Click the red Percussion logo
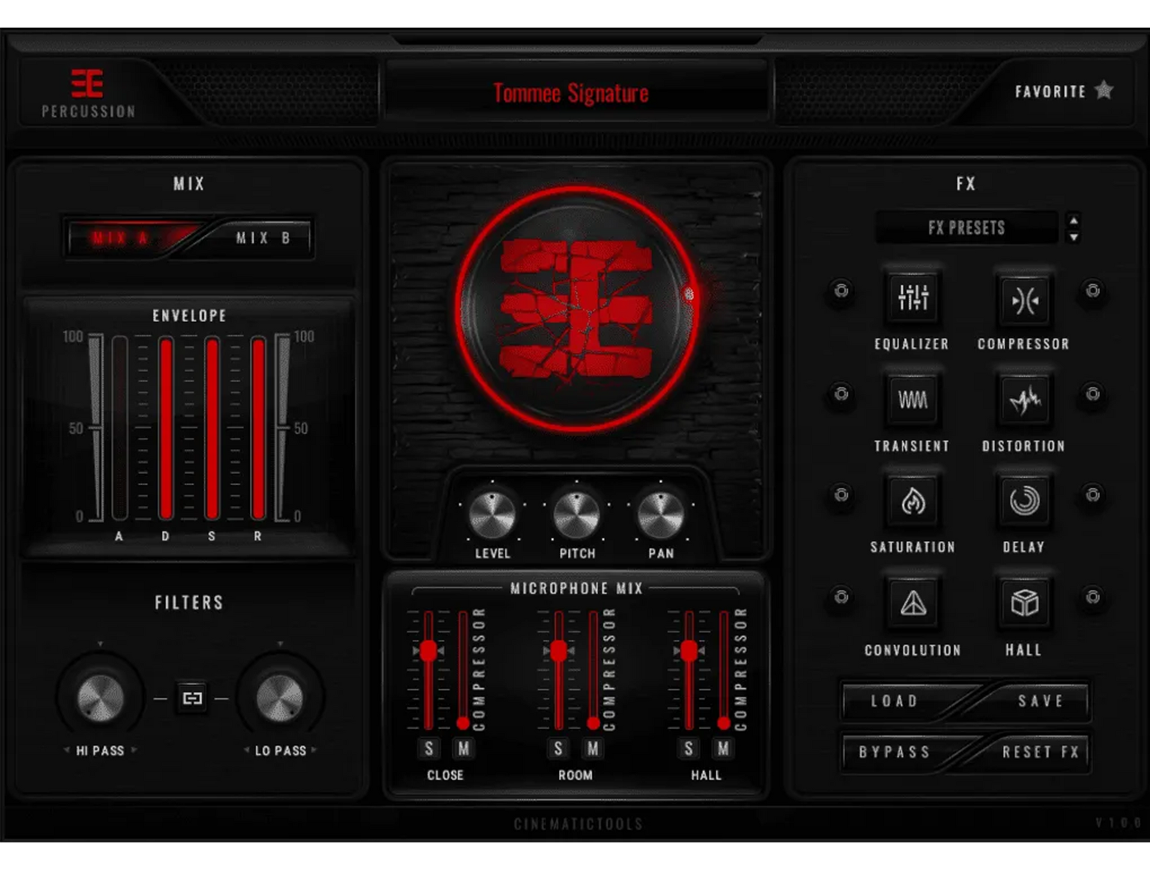This screenshot has width=1150, height=889. pos(87,83)
